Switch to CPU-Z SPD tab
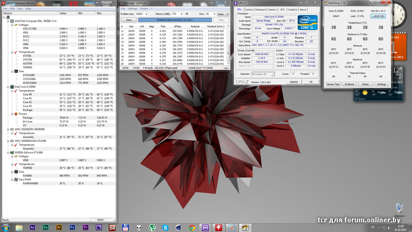The image size is (412, 232). [282, 10]
